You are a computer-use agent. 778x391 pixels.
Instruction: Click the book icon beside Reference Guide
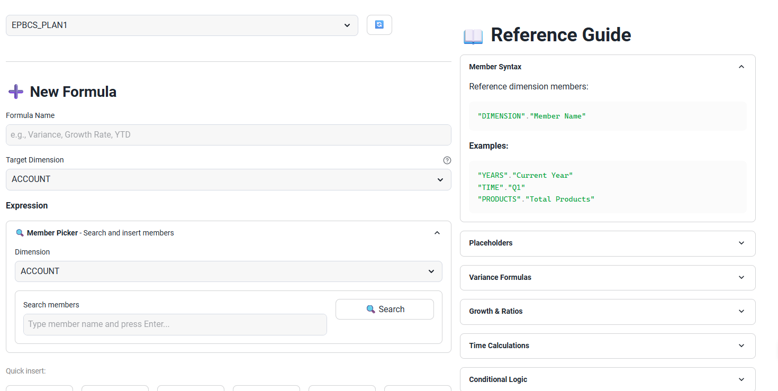coord(473,36)
